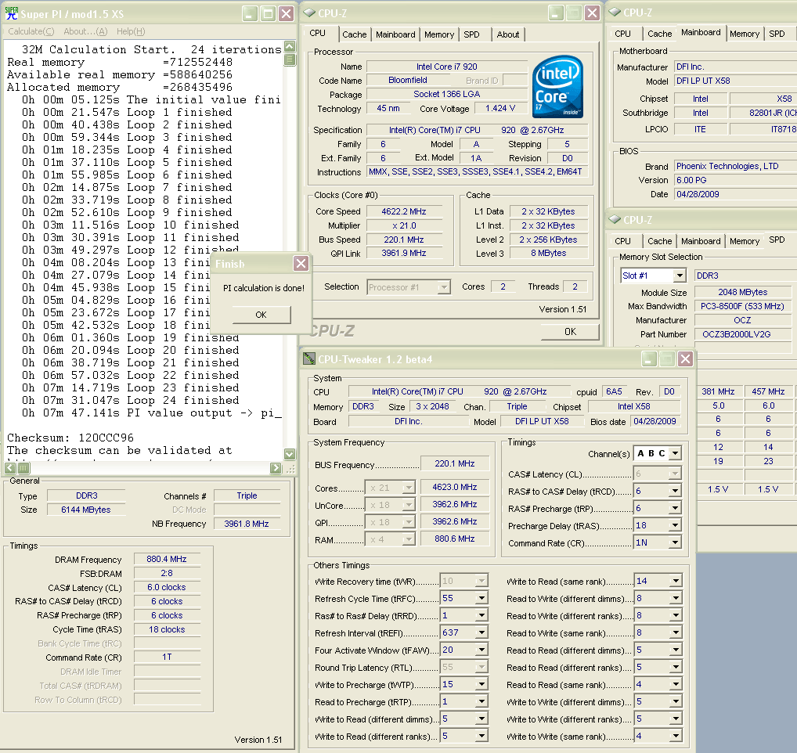
Task: Click Super PI scroll down arrow
Action: click(x=289, y=454)
